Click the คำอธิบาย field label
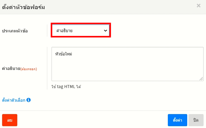206x128 pixels. 11,68
